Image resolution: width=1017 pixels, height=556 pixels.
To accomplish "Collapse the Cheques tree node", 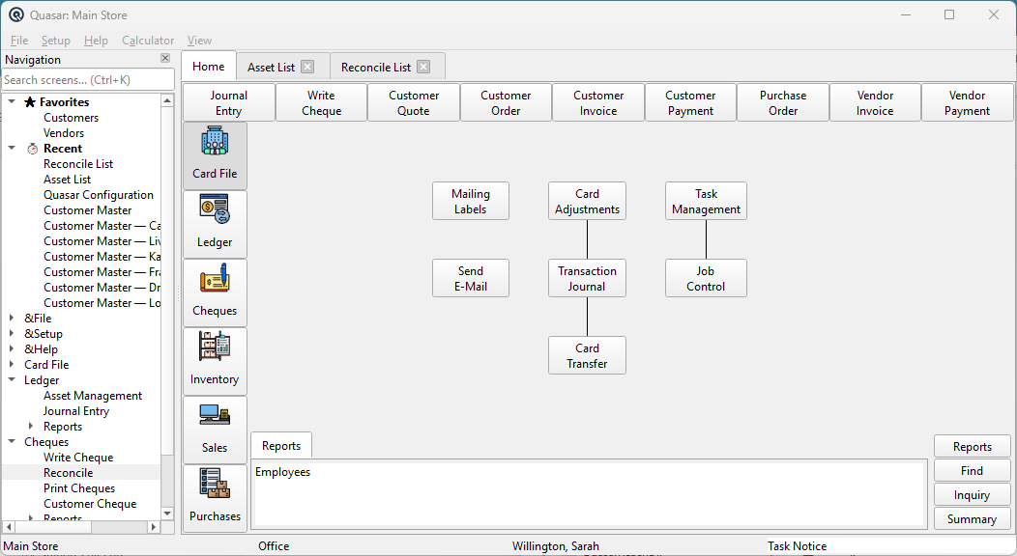I will pos(12,441).
